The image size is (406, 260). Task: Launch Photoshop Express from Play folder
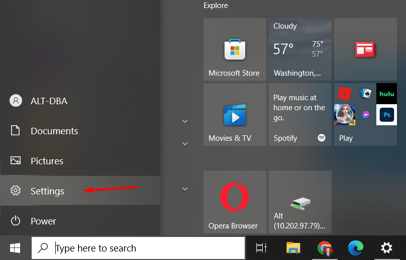[x=386, y=115]
